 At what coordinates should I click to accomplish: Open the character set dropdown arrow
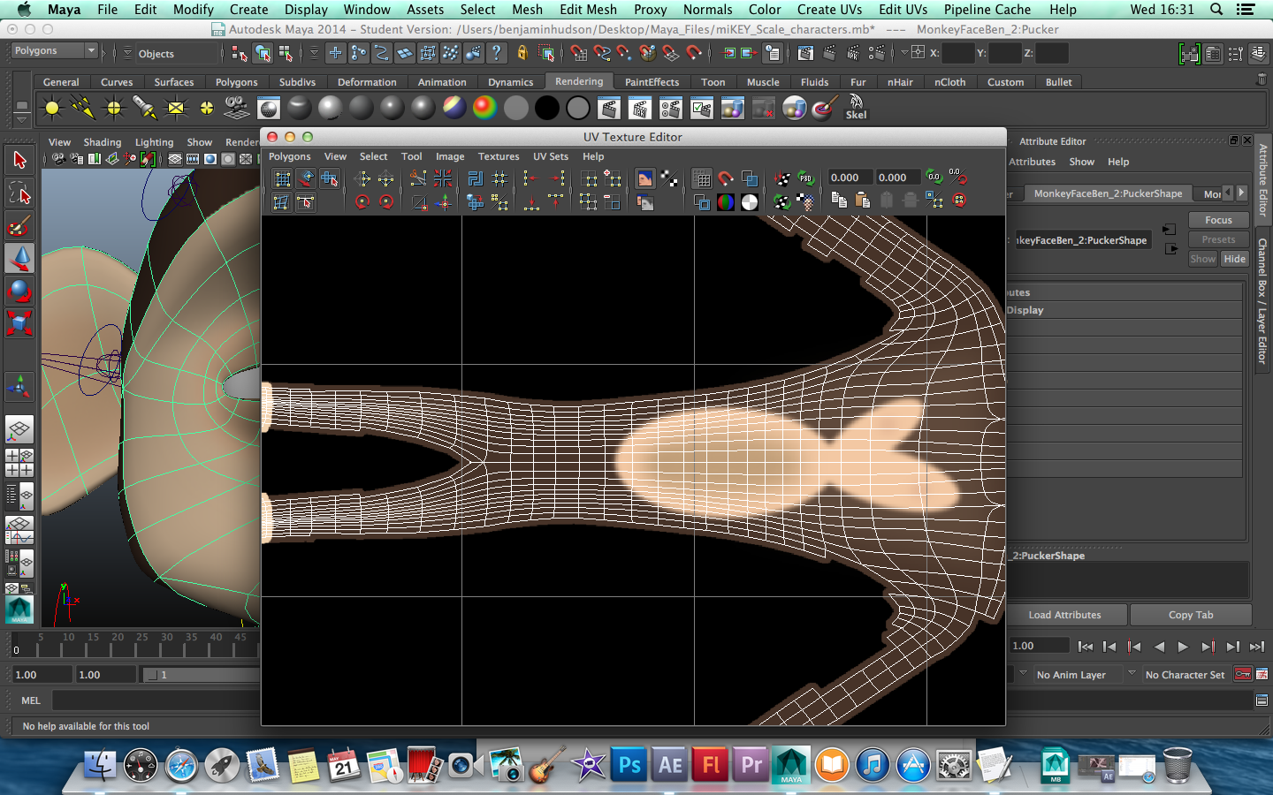[x=1132, y=674]
